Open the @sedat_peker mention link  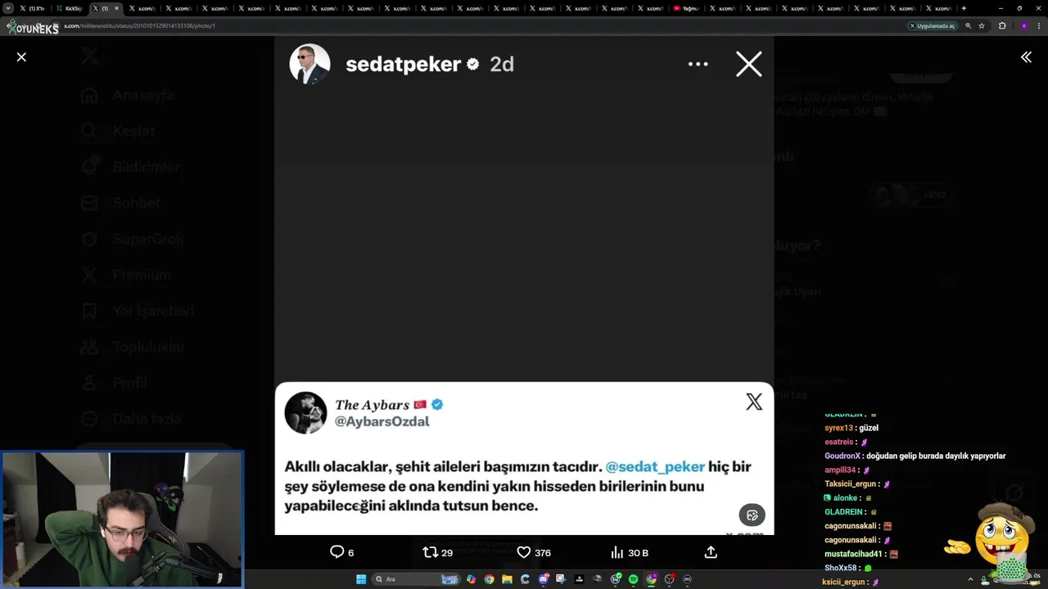[x=655, y=466]
